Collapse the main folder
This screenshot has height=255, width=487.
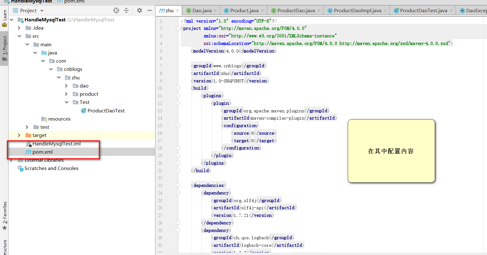[27, 44]
